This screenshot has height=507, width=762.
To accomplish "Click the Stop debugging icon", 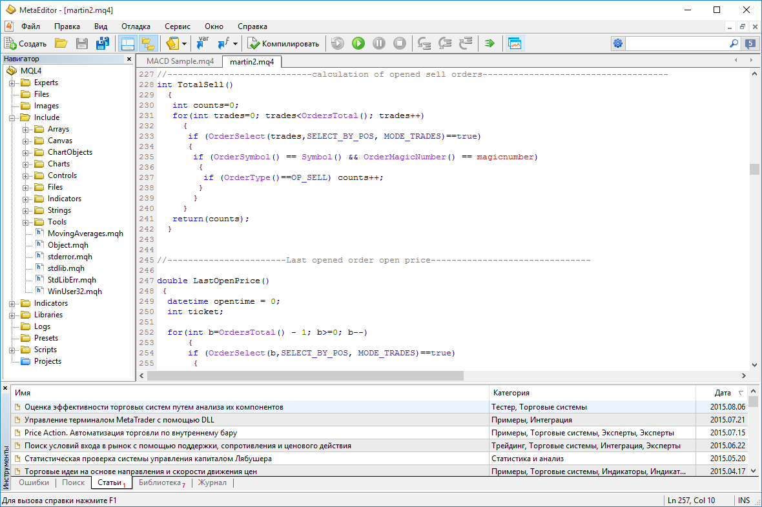I will point(400,43).
